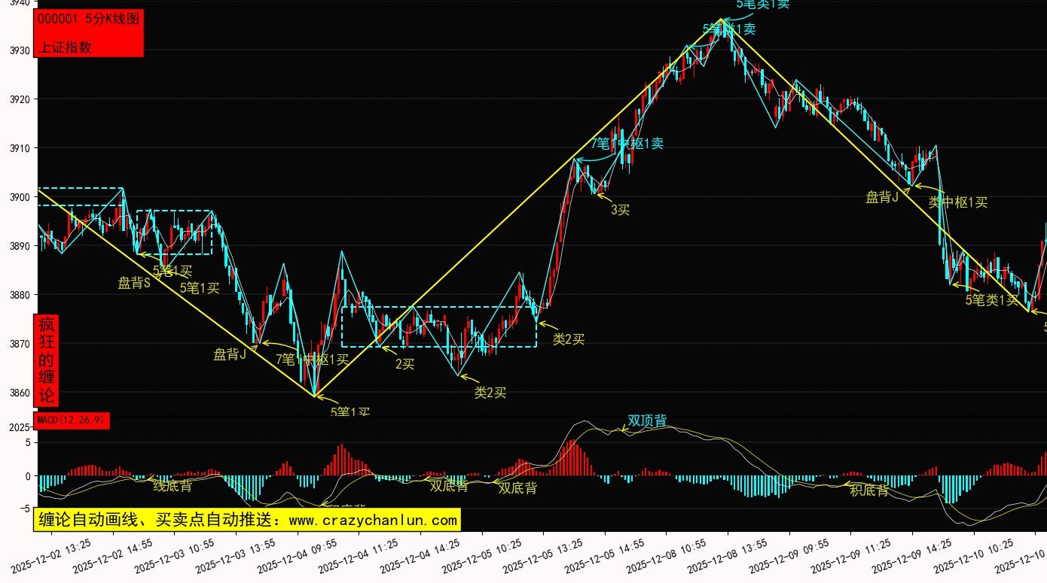Select the 上证指数 index name

point(65,47)
